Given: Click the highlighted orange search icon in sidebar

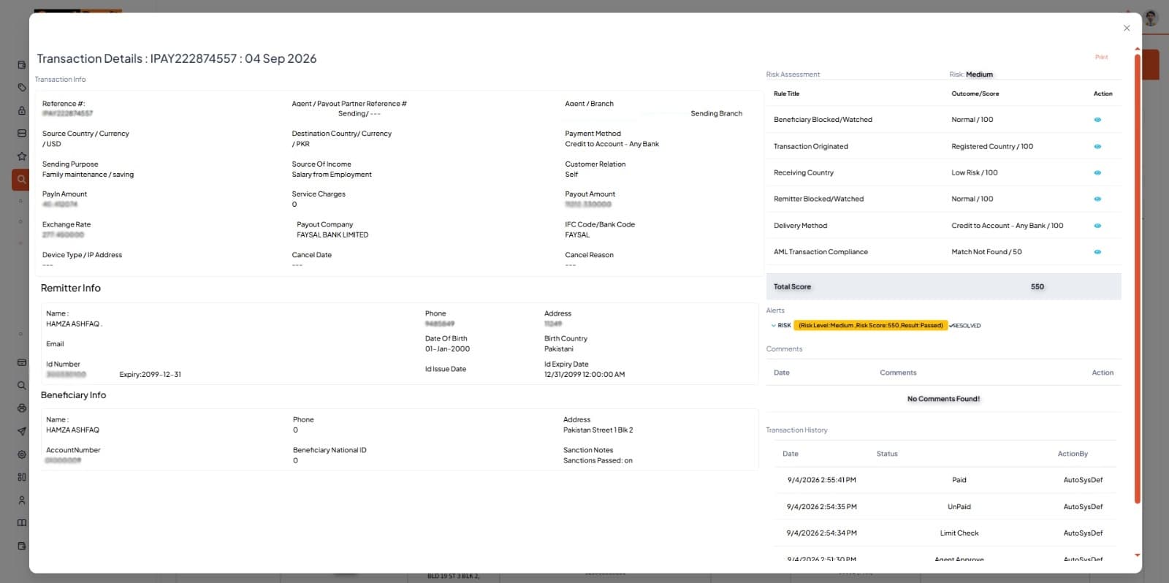Looking at the screenshot, I should 21,179.
